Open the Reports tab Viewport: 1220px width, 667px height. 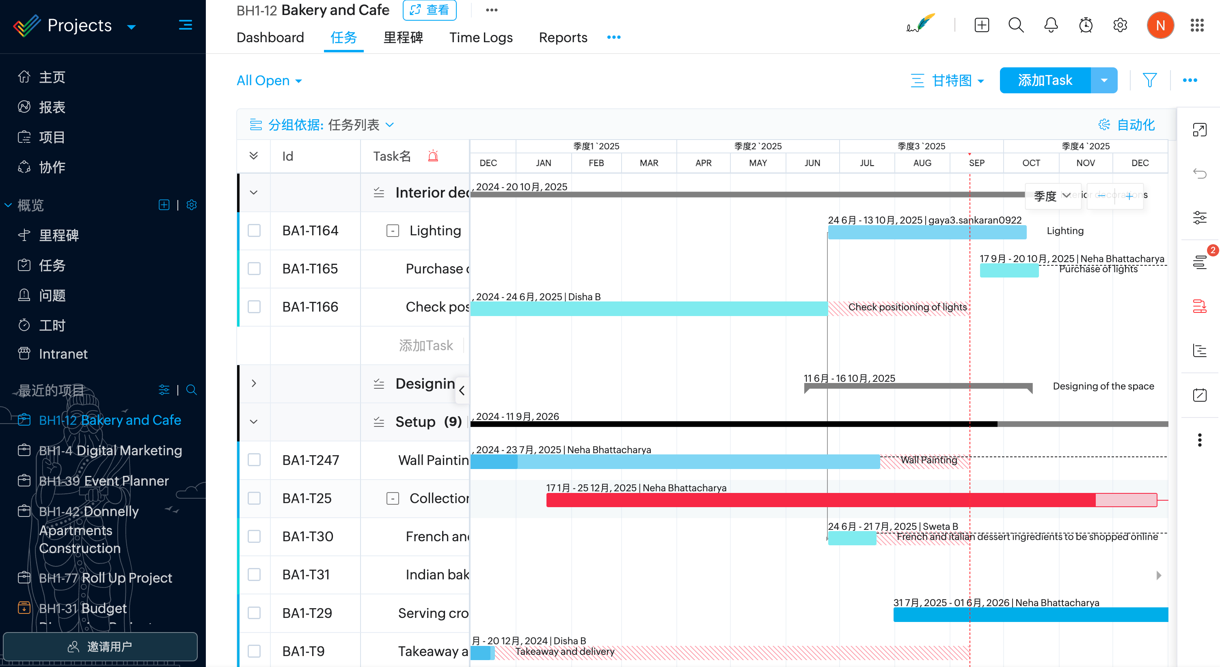(563, 37)
